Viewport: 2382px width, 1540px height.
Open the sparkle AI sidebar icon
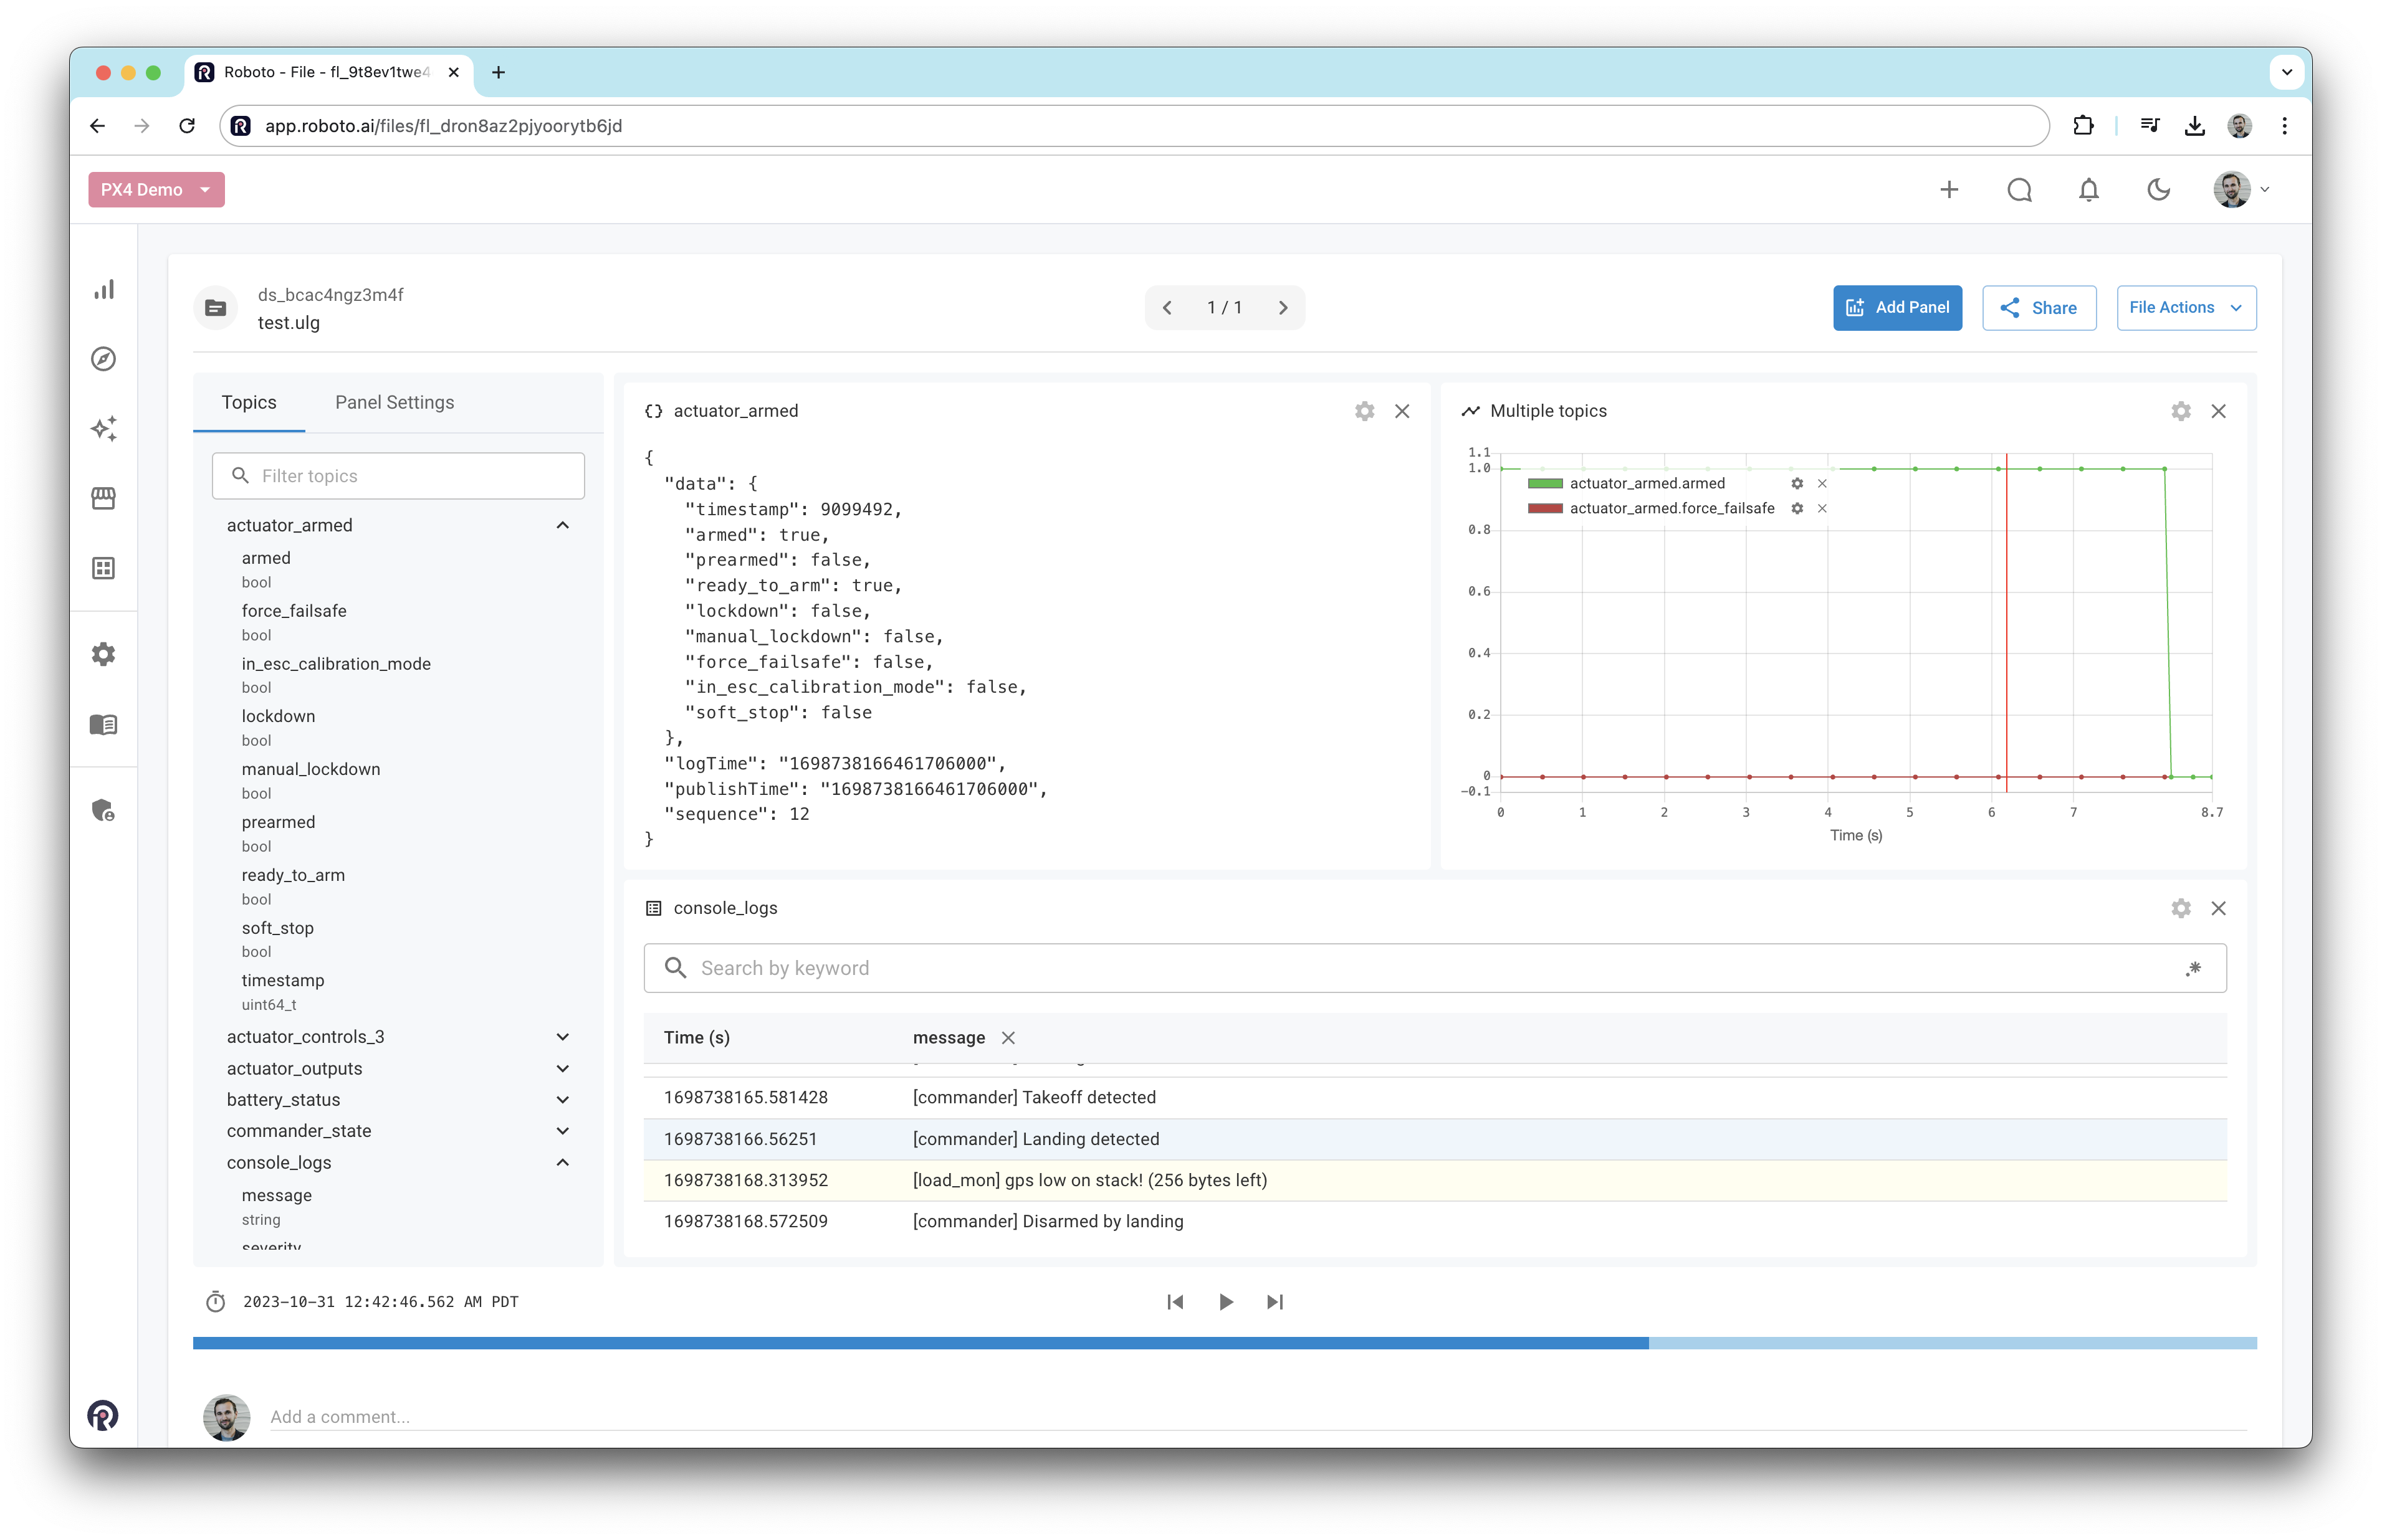pos(104,429)
